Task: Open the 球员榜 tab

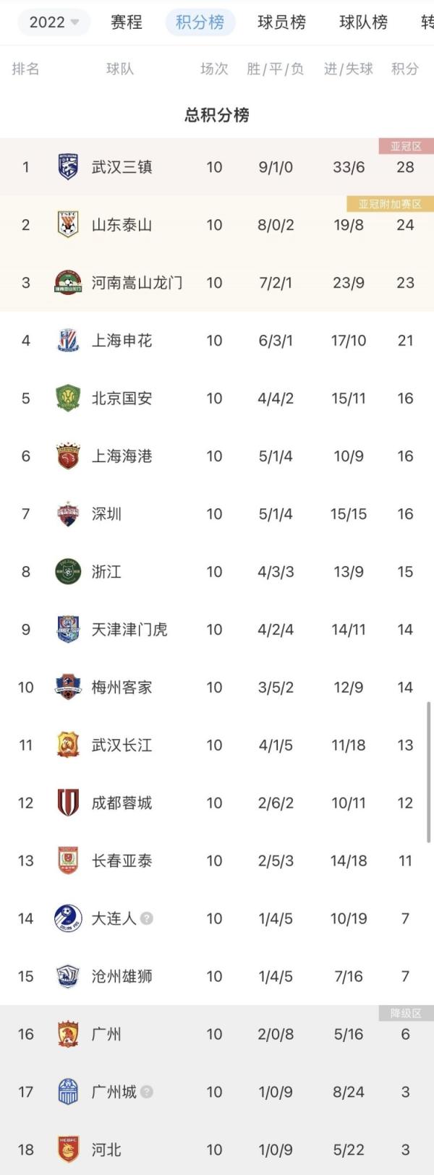Action: click(x=281, y=22)
